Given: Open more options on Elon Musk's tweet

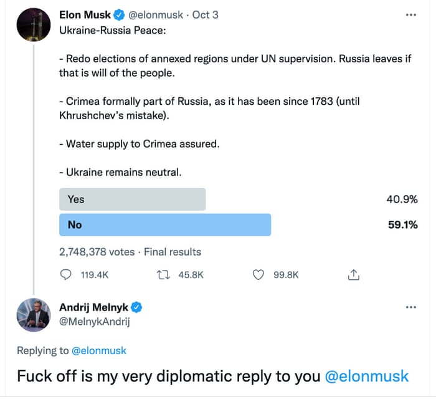Looking at the screenshot, I should (410, 14).
